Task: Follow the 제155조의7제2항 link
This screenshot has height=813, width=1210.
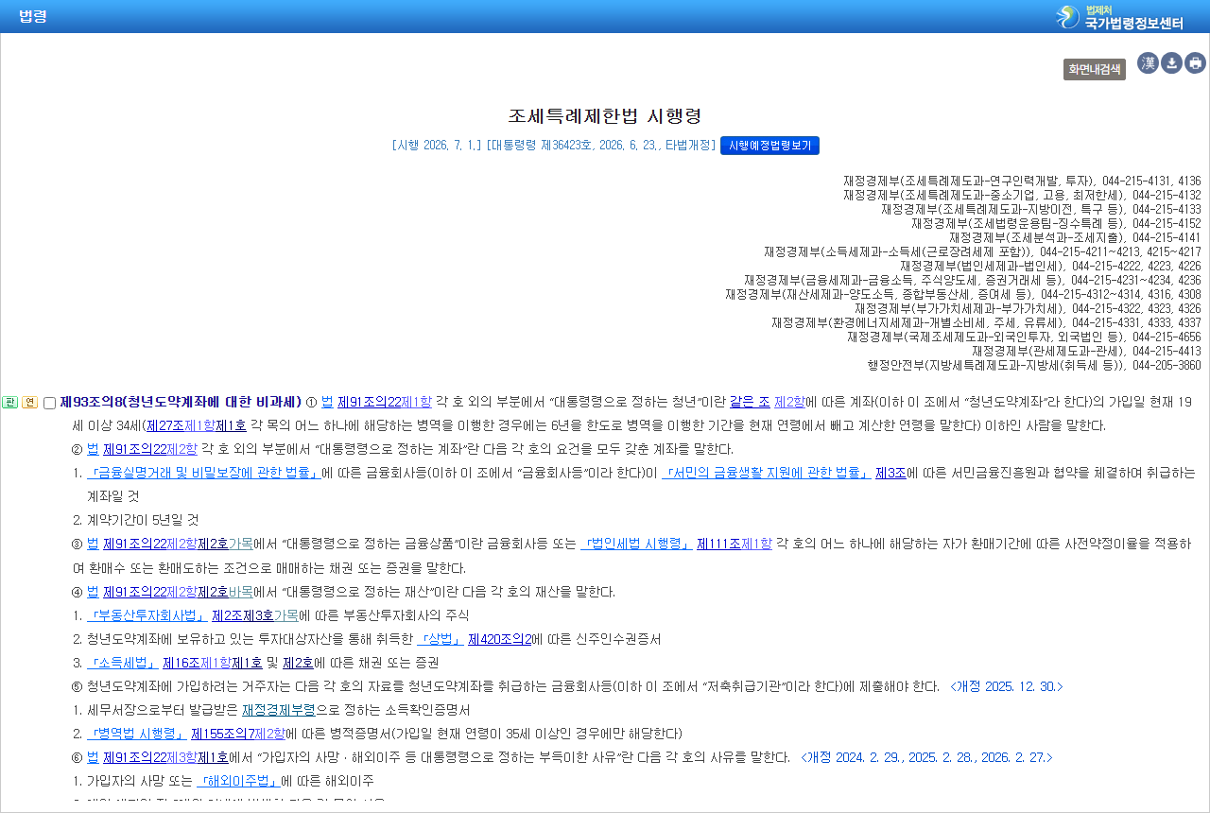Action: pos(238,734)
